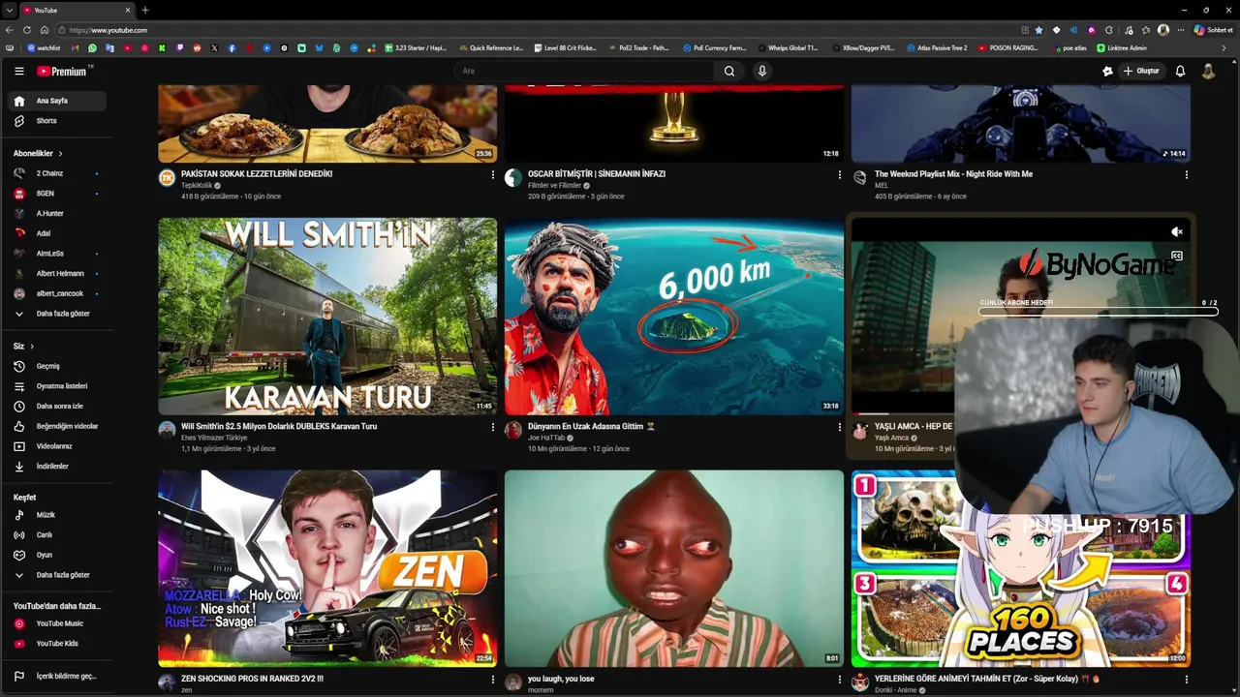Go to Ana Sayfa in sidebar

tap(57, 101)
